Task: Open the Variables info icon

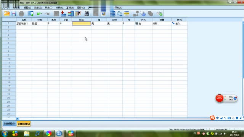Action: point(71,14)
